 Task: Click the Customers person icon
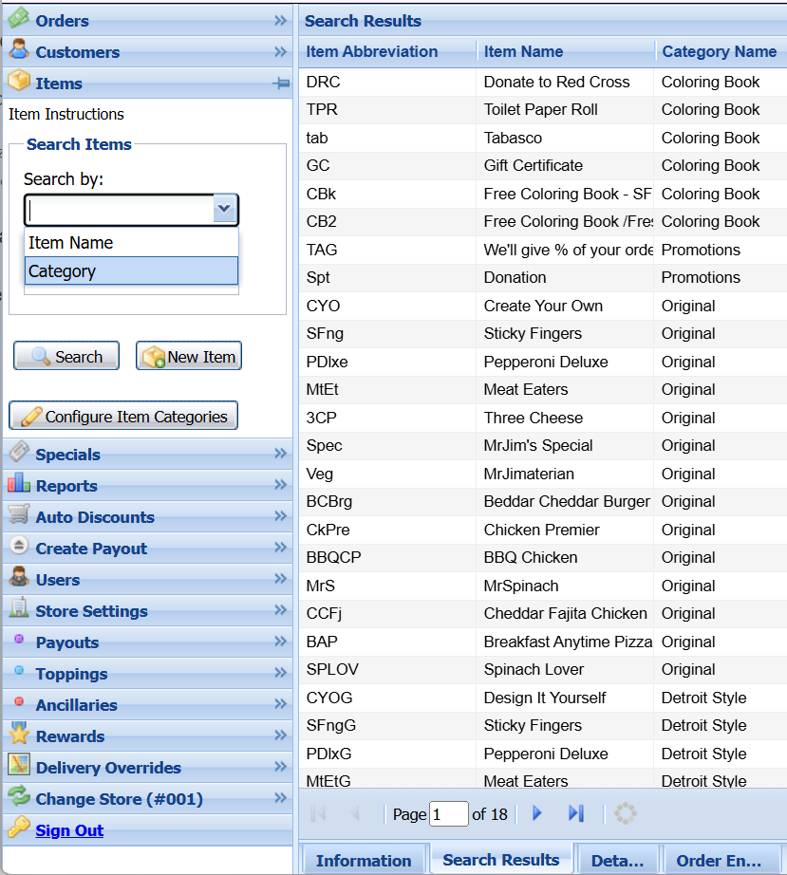18,51
